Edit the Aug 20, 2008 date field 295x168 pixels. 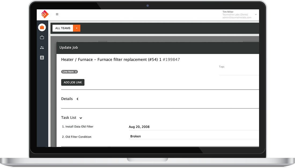(139, 127)
